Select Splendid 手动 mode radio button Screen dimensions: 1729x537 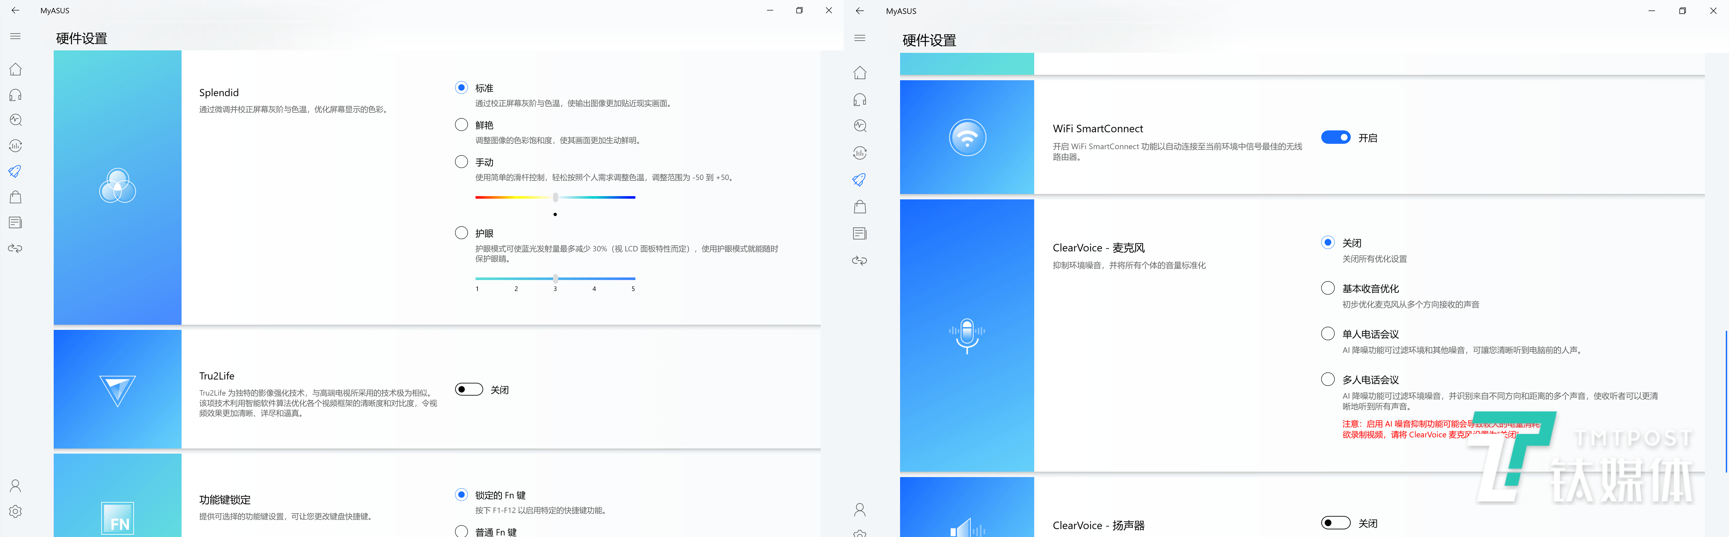(461, 161)
